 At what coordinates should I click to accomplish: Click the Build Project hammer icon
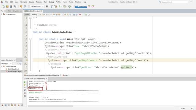(51, 6)
